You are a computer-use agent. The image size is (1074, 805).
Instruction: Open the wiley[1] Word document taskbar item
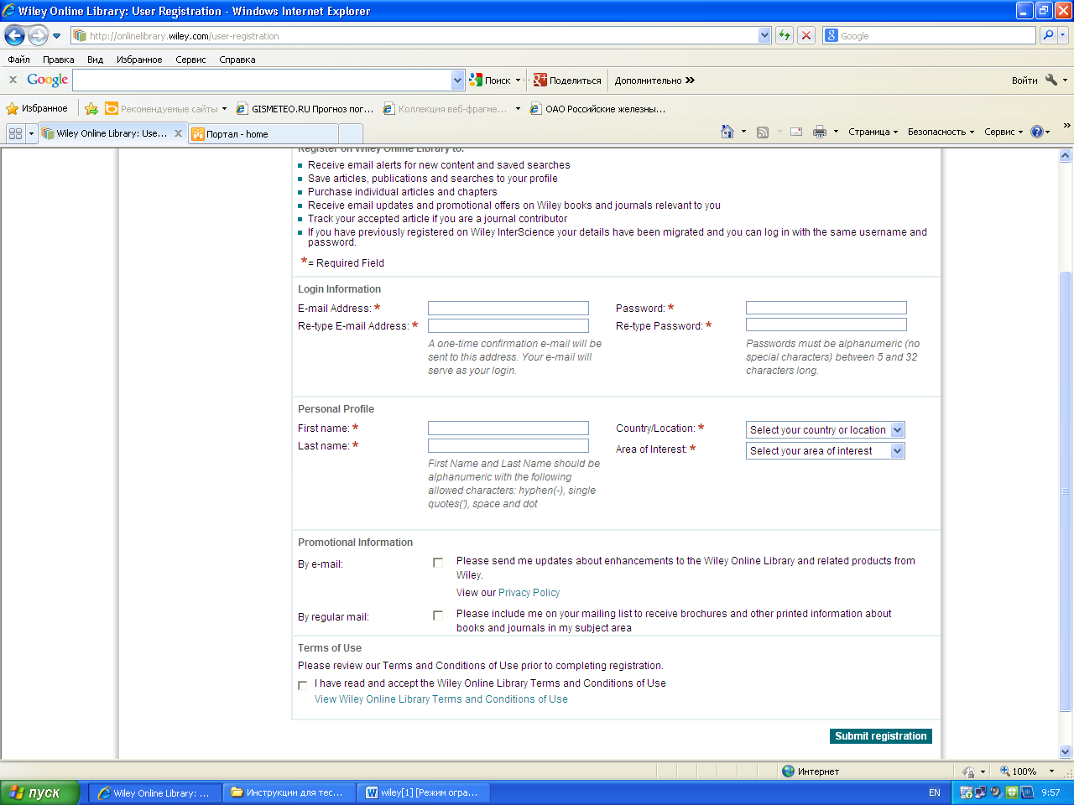coord(424,792)
